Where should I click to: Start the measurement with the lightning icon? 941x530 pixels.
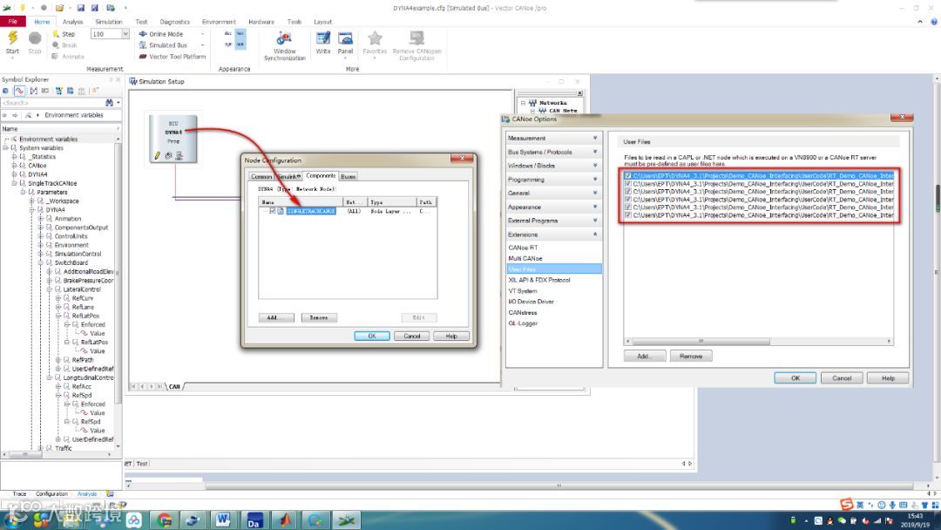coord(12,39)
